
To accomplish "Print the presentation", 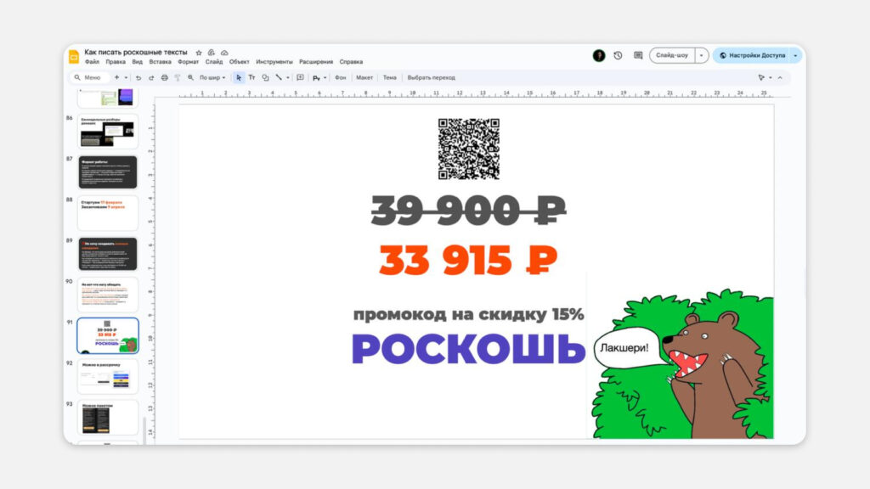I will pos(164,77).
